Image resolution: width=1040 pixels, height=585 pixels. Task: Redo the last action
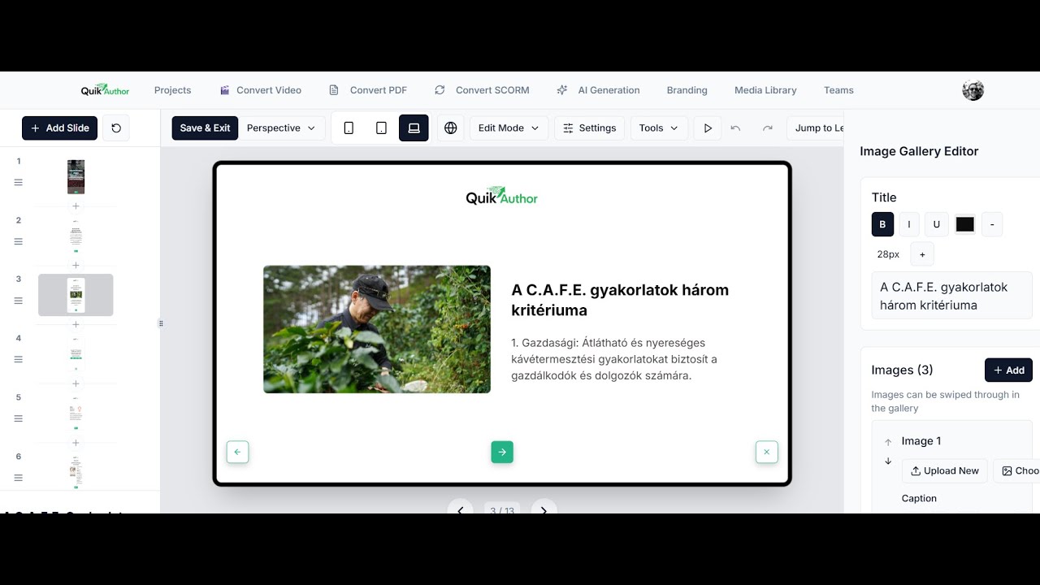(767, 128)
